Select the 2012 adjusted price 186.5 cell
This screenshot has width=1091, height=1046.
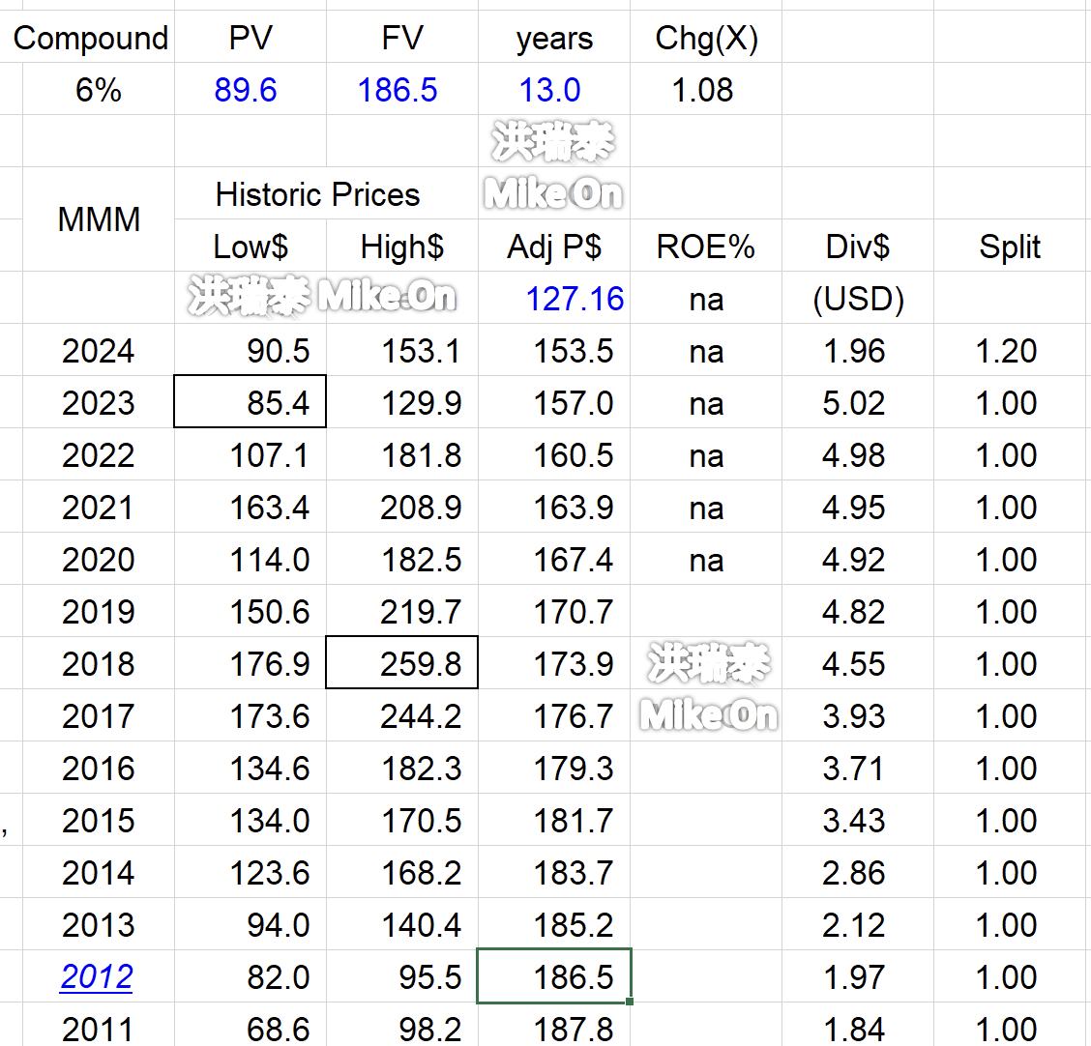click(x=554, y=975)
